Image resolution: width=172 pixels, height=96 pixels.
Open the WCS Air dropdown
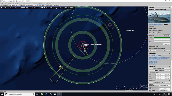point(165,89)
